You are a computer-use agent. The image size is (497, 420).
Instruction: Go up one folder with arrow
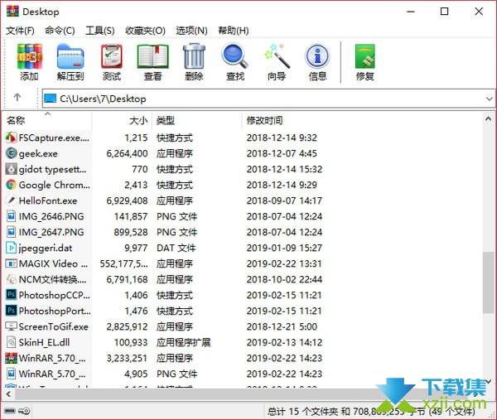[17, 97]
